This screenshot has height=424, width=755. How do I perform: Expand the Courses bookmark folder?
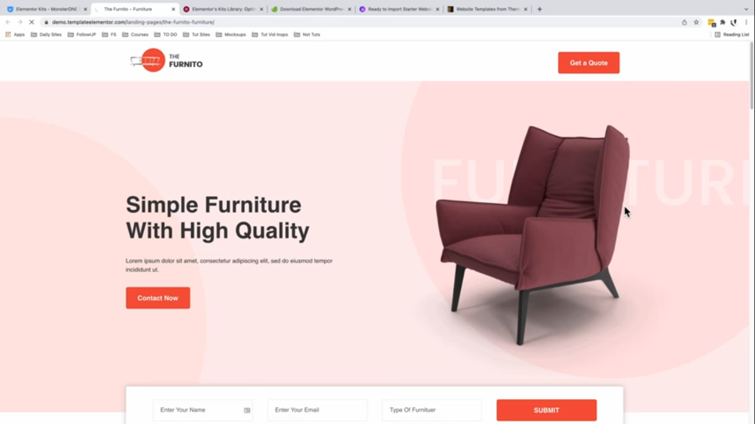[x=135, y=34]
